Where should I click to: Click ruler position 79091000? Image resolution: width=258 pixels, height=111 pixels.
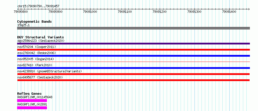pos(90,12)
